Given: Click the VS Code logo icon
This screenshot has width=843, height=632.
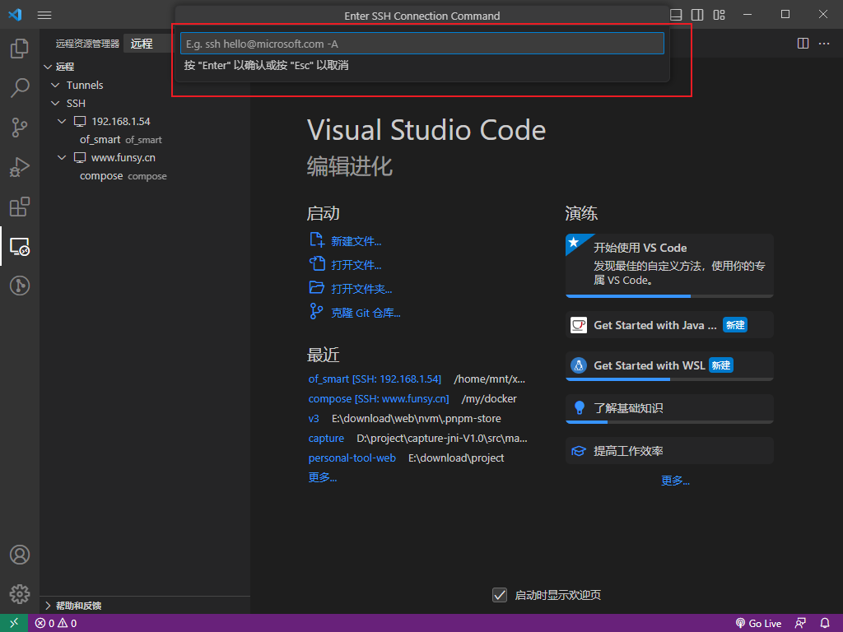Looking at the screenshot, I should tap(15, 15).
